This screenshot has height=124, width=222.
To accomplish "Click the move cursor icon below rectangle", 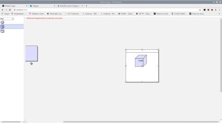I will point(32,64).
